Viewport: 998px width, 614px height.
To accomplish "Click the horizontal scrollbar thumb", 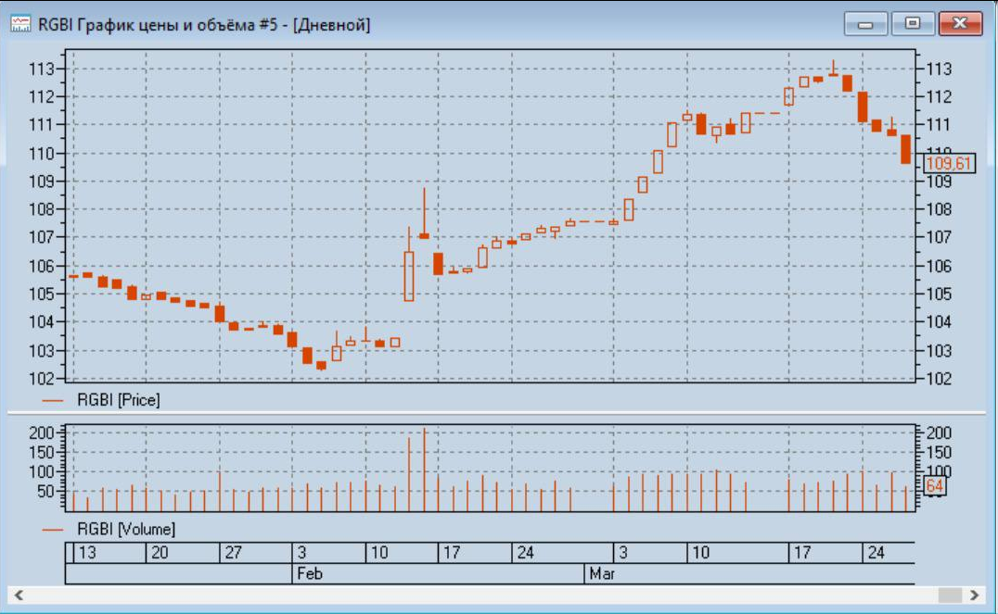I will tap(951, 595).
